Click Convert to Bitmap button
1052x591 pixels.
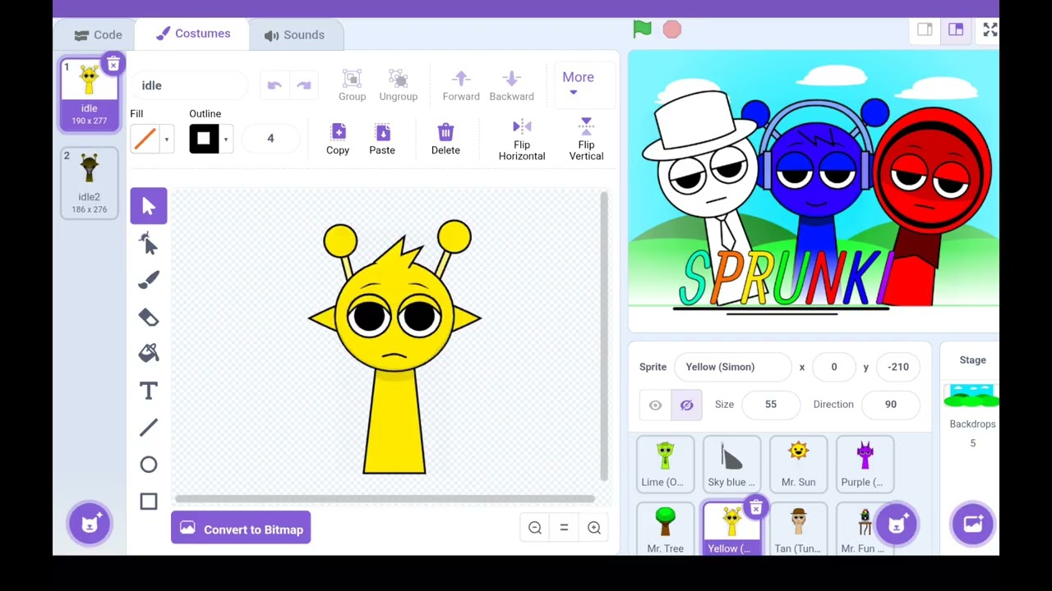(241, 529)
